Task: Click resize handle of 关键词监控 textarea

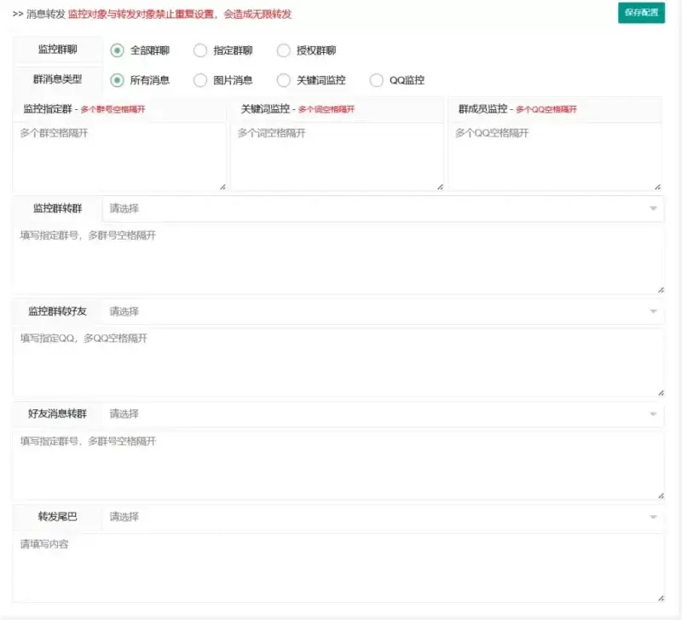Action: click(440, 187)
